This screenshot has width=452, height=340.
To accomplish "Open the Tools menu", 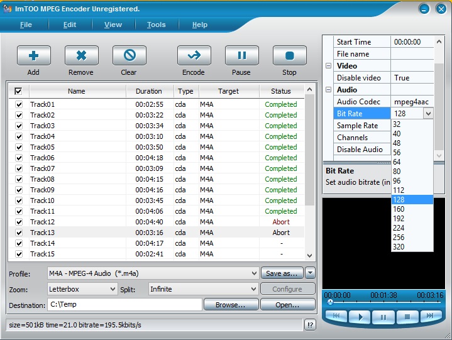I will click(x=157, y=25).
